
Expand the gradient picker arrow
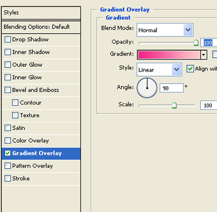204,55
